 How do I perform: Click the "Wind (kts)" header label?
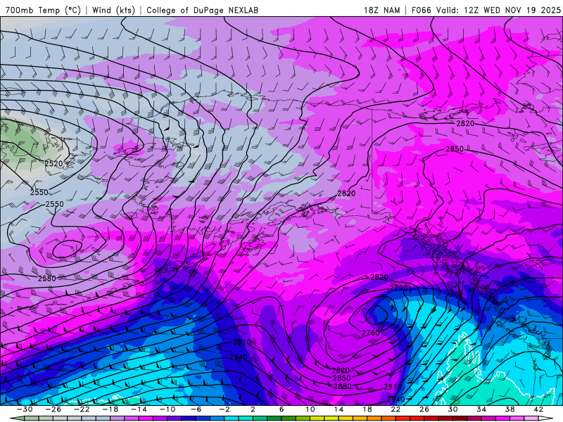[x=113, y=10]
